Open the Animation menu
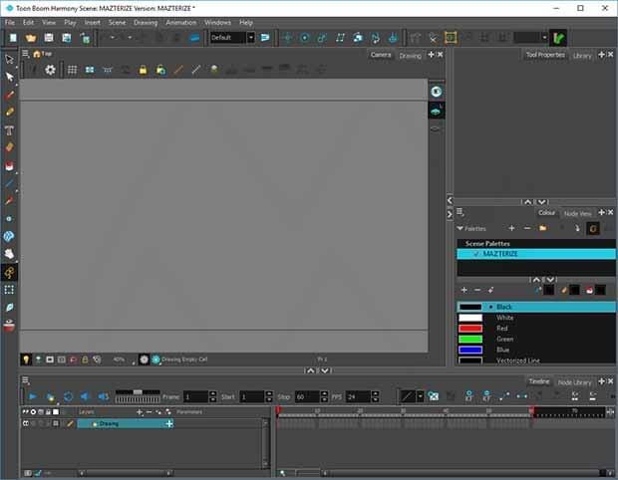The image size is (618, 480). [x=180, y=22]
